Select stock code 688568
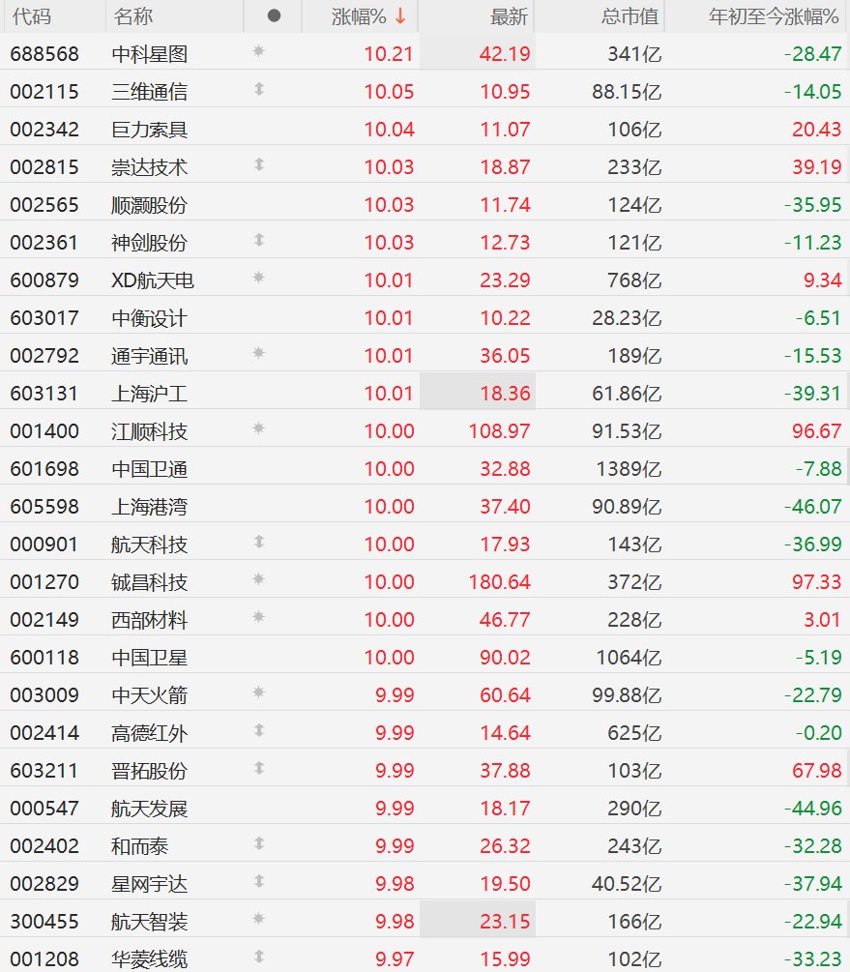Screen dimensions: 850x972 (44, 54)
